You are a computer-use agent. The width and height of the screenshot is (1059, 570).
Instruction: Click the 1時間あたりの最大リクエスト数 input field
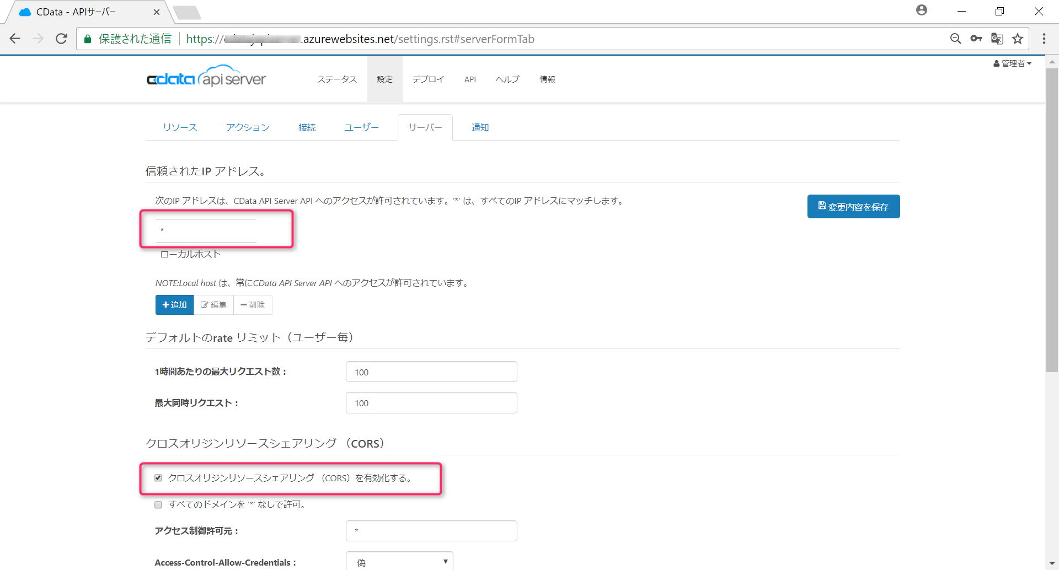click(431, 372)
